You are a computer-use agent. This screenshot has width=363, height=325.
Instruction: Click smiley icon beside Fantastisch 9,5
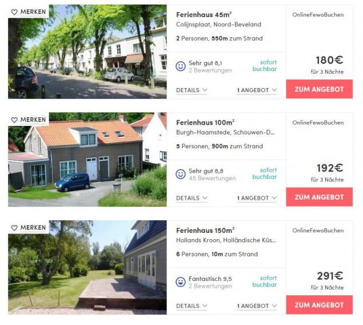181,282
